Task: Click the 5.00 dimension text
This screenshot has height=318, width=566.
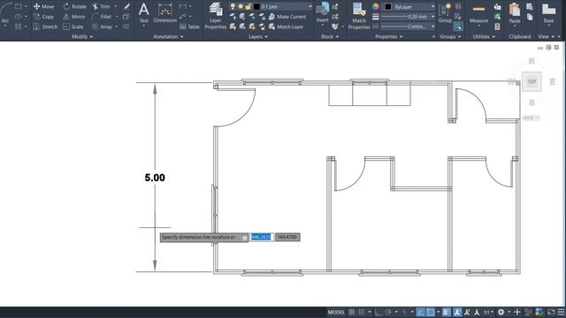Action: [x=155, y=178]
